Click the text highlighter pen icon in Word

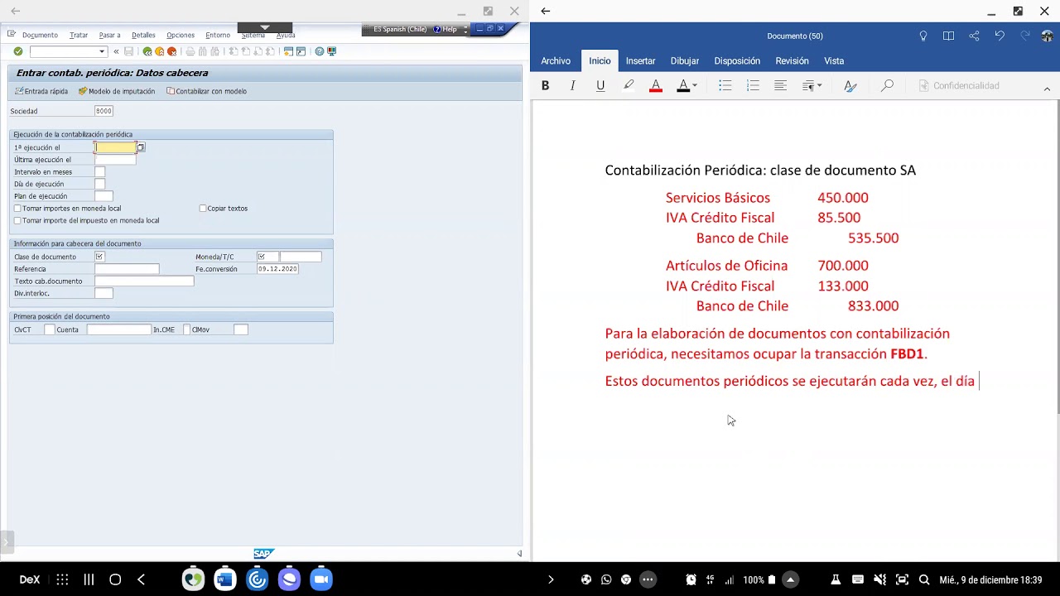click(629, 85)
